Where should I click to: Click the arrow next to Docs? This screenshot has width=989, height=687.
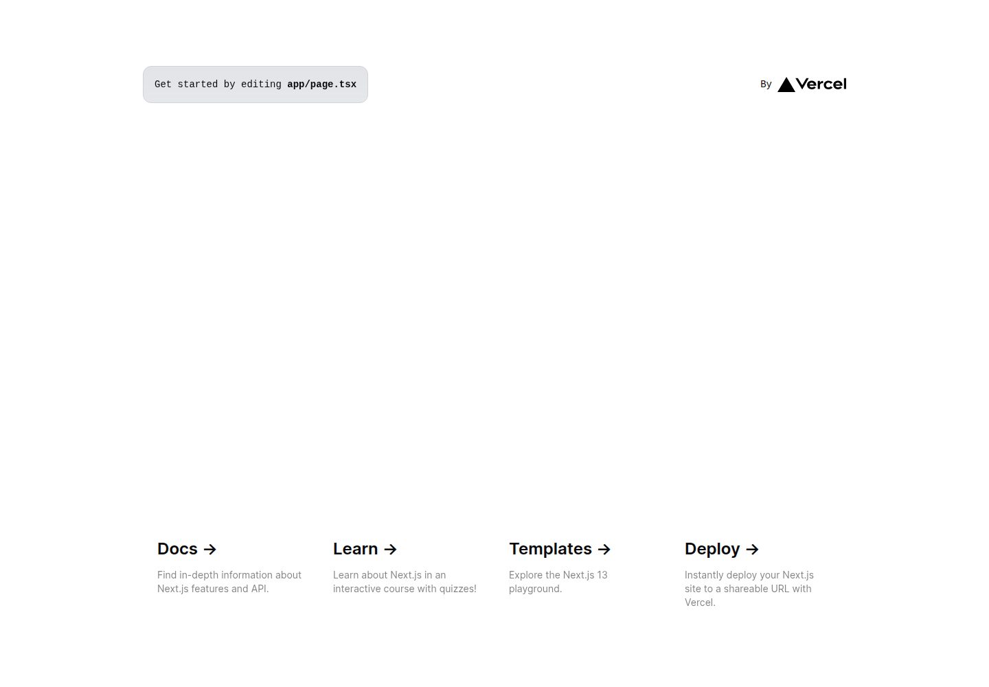pos(210,550)
